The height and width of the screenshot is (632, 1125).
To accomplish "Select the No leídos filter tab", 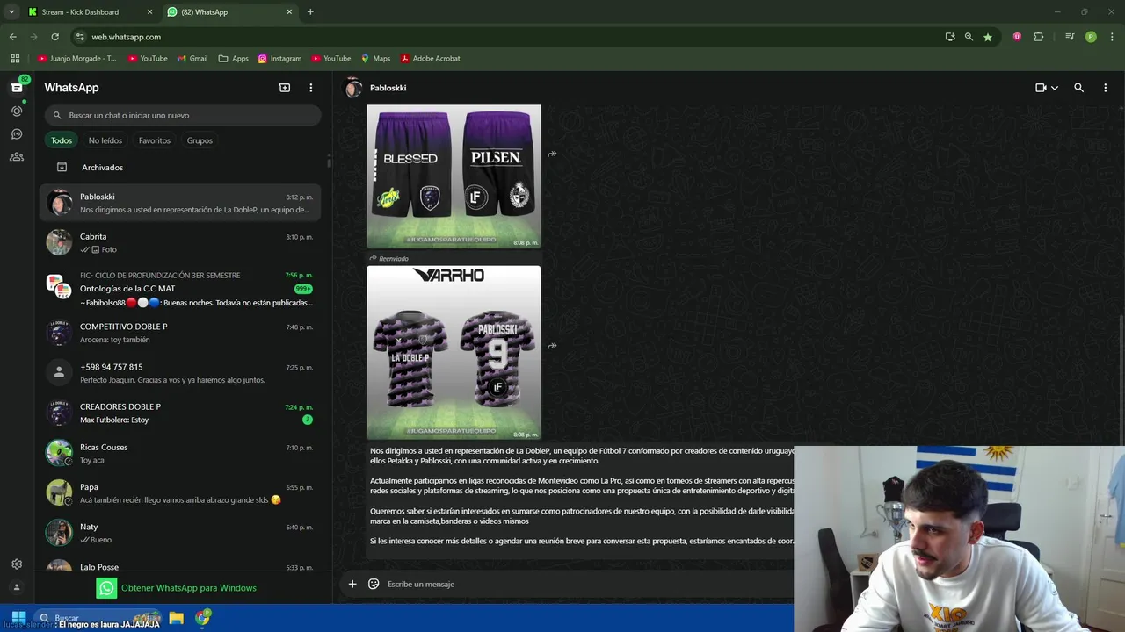I will 105,140.
